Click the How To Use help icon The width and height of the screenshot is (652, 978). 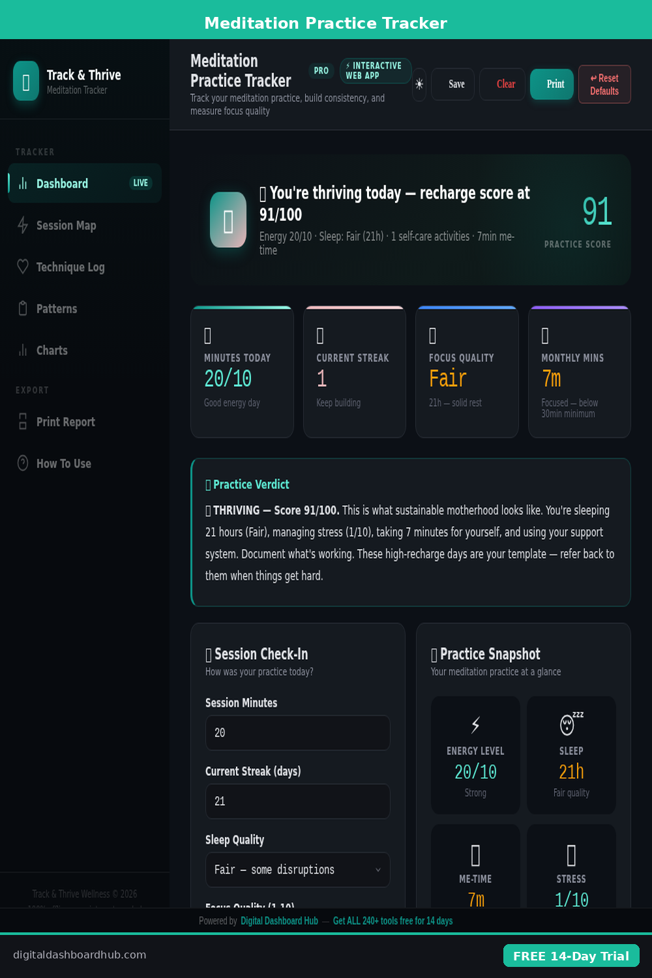coord(23,463)
